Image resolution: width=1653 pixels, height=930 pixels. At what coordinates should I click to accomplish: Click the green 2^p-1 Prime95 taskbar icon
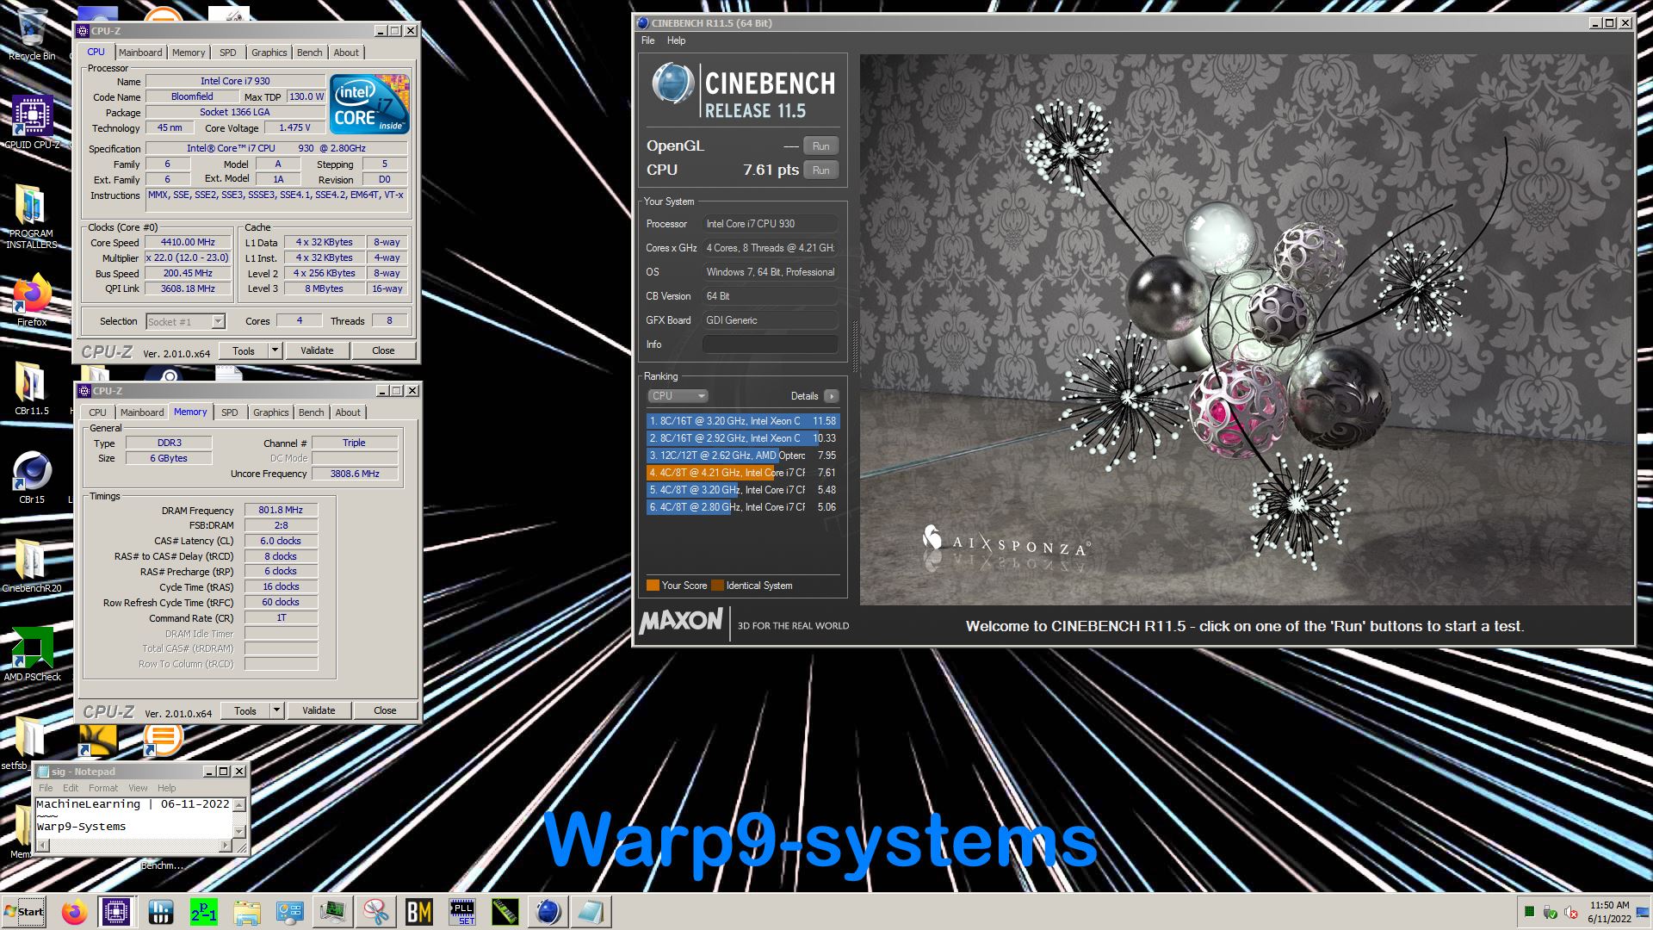[203, 912]
